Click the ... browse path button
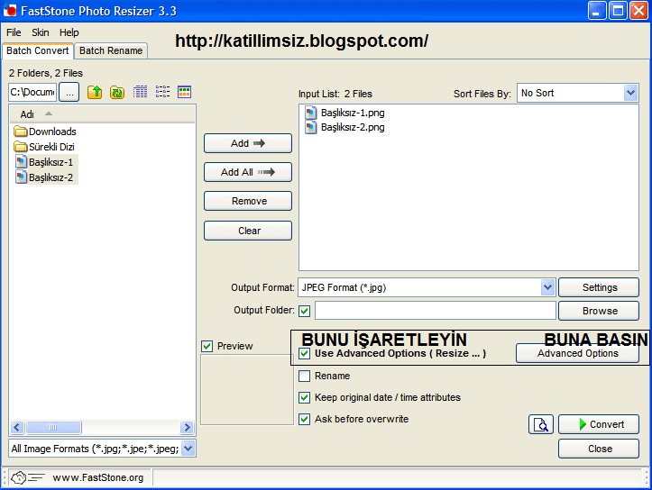The image size is (652, 490). [69, 92]
